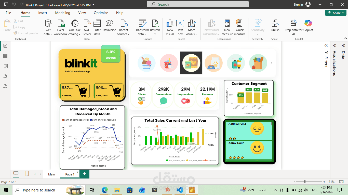Add a Text box to the report
The width and height of the screenshot is (348, 195).
pos(180,27)
